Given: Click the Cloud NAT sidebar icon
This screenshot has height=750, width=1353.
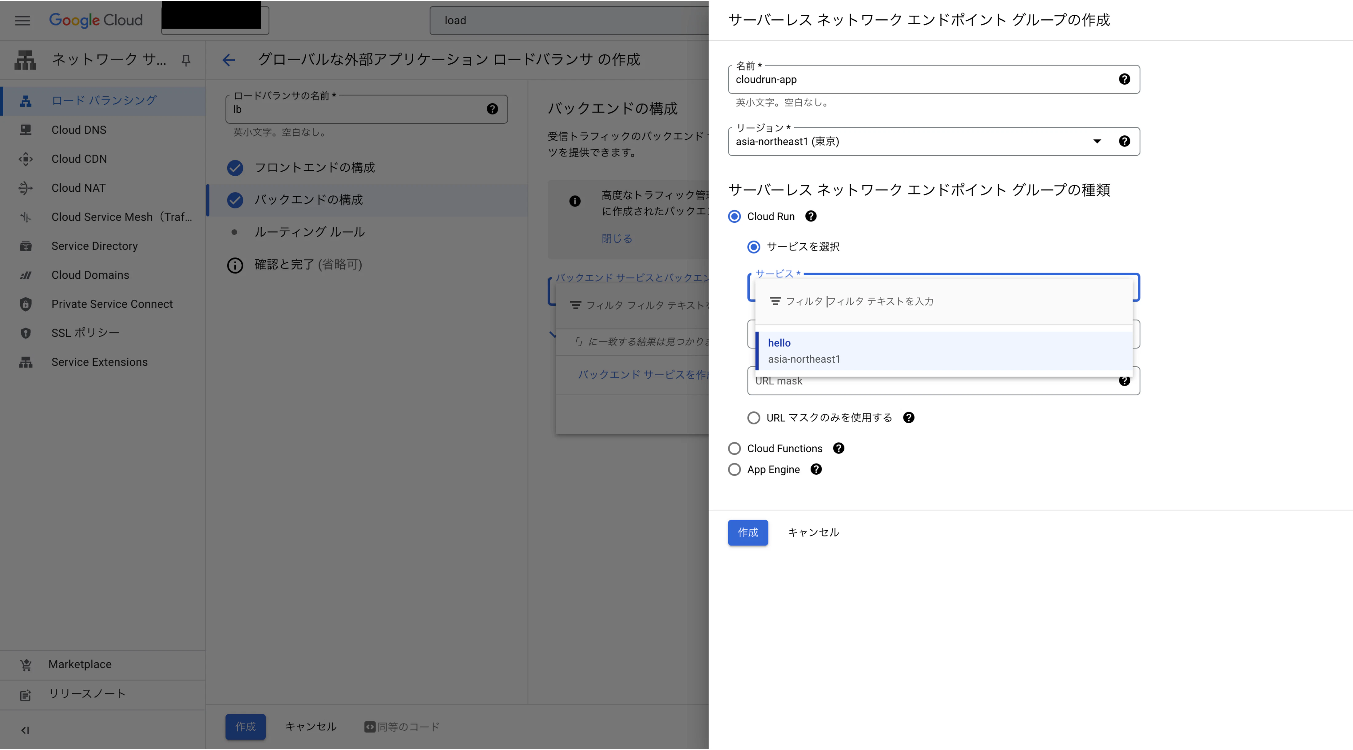Looking at the screenshot, I should point(26,188).
